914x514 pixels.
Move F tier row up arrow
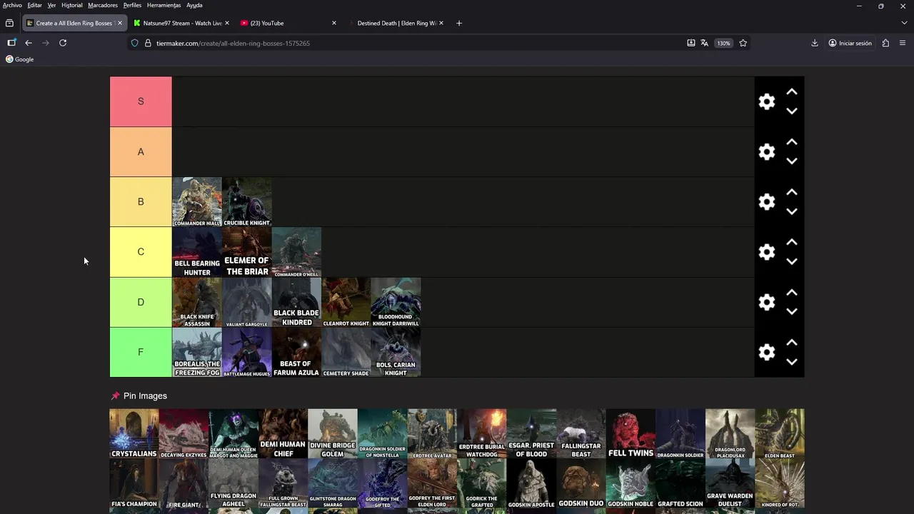pos(791,343)
